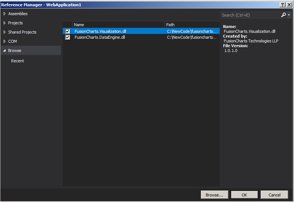Open the search options dropdown arrow
This screenshot has height=202, width=294.
coord(289,15)
